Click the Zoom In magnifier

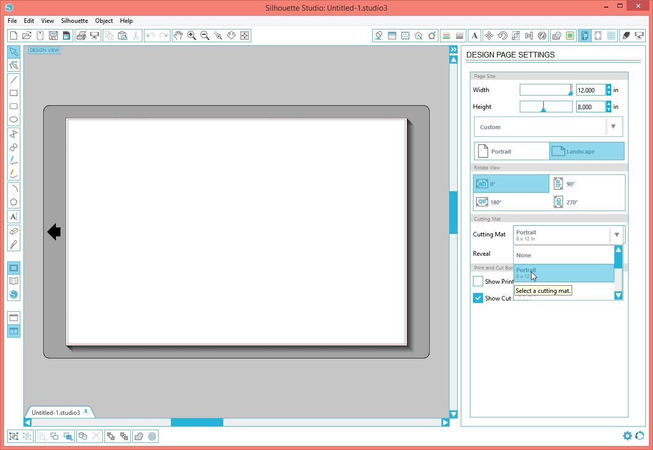(191, 36)
